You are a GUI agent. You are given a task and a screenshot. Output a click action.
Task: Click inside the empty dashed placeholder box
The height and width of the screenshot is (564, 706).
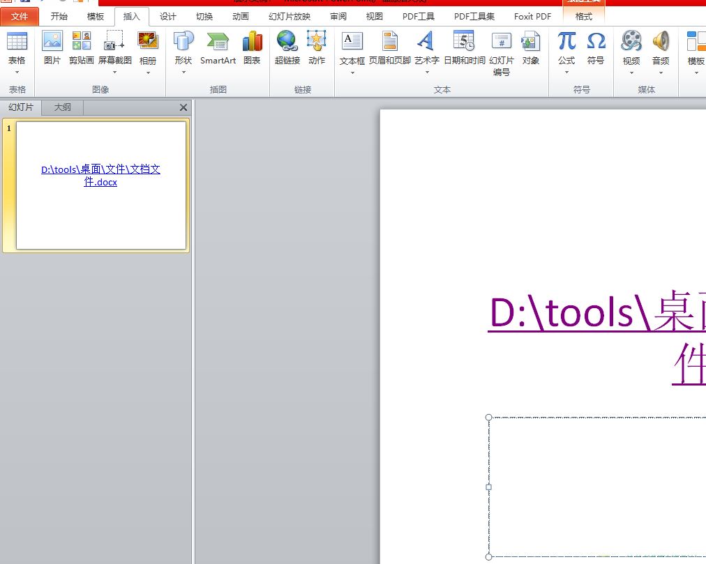[x=597, y=487]
